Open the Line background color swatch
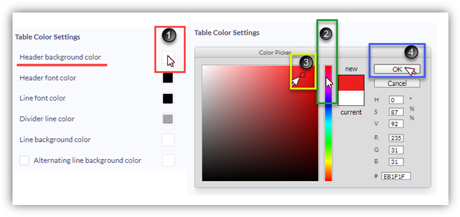Screen dimensions: 460x217 pyautogui.click(x=168, y=140)
